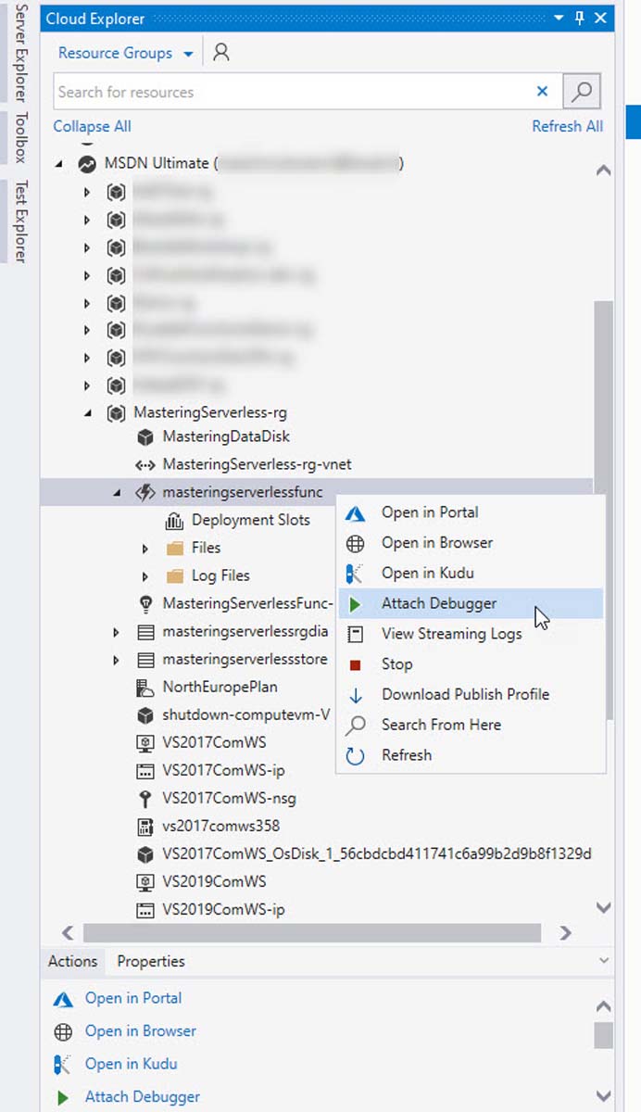This screenshot has width=641, height=1112.
Task: Collapse the MasteringServerless-rg resource group
Action: coord(88,413)
